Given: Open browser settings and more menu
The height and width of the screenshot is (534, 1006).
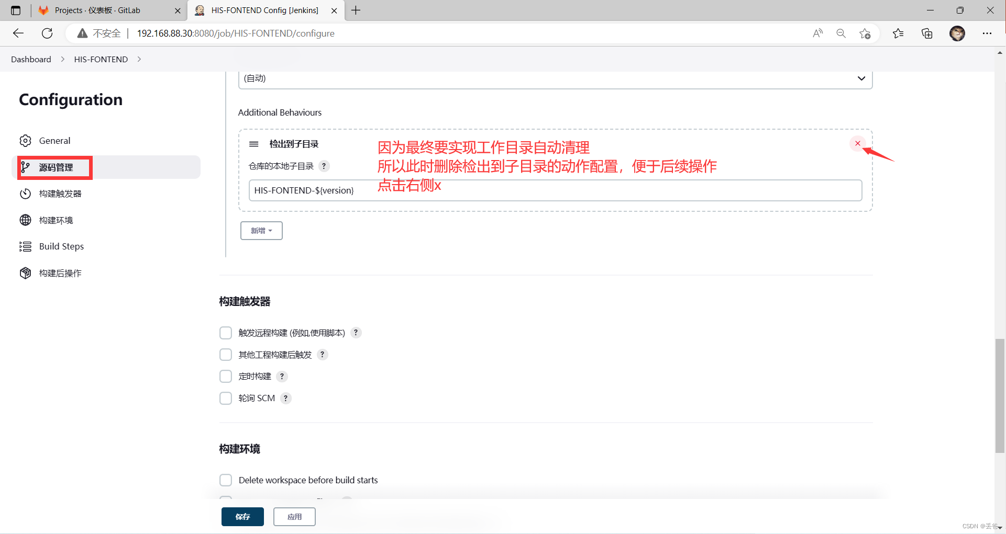Looking at the screenshot, I should coord(987,33).
